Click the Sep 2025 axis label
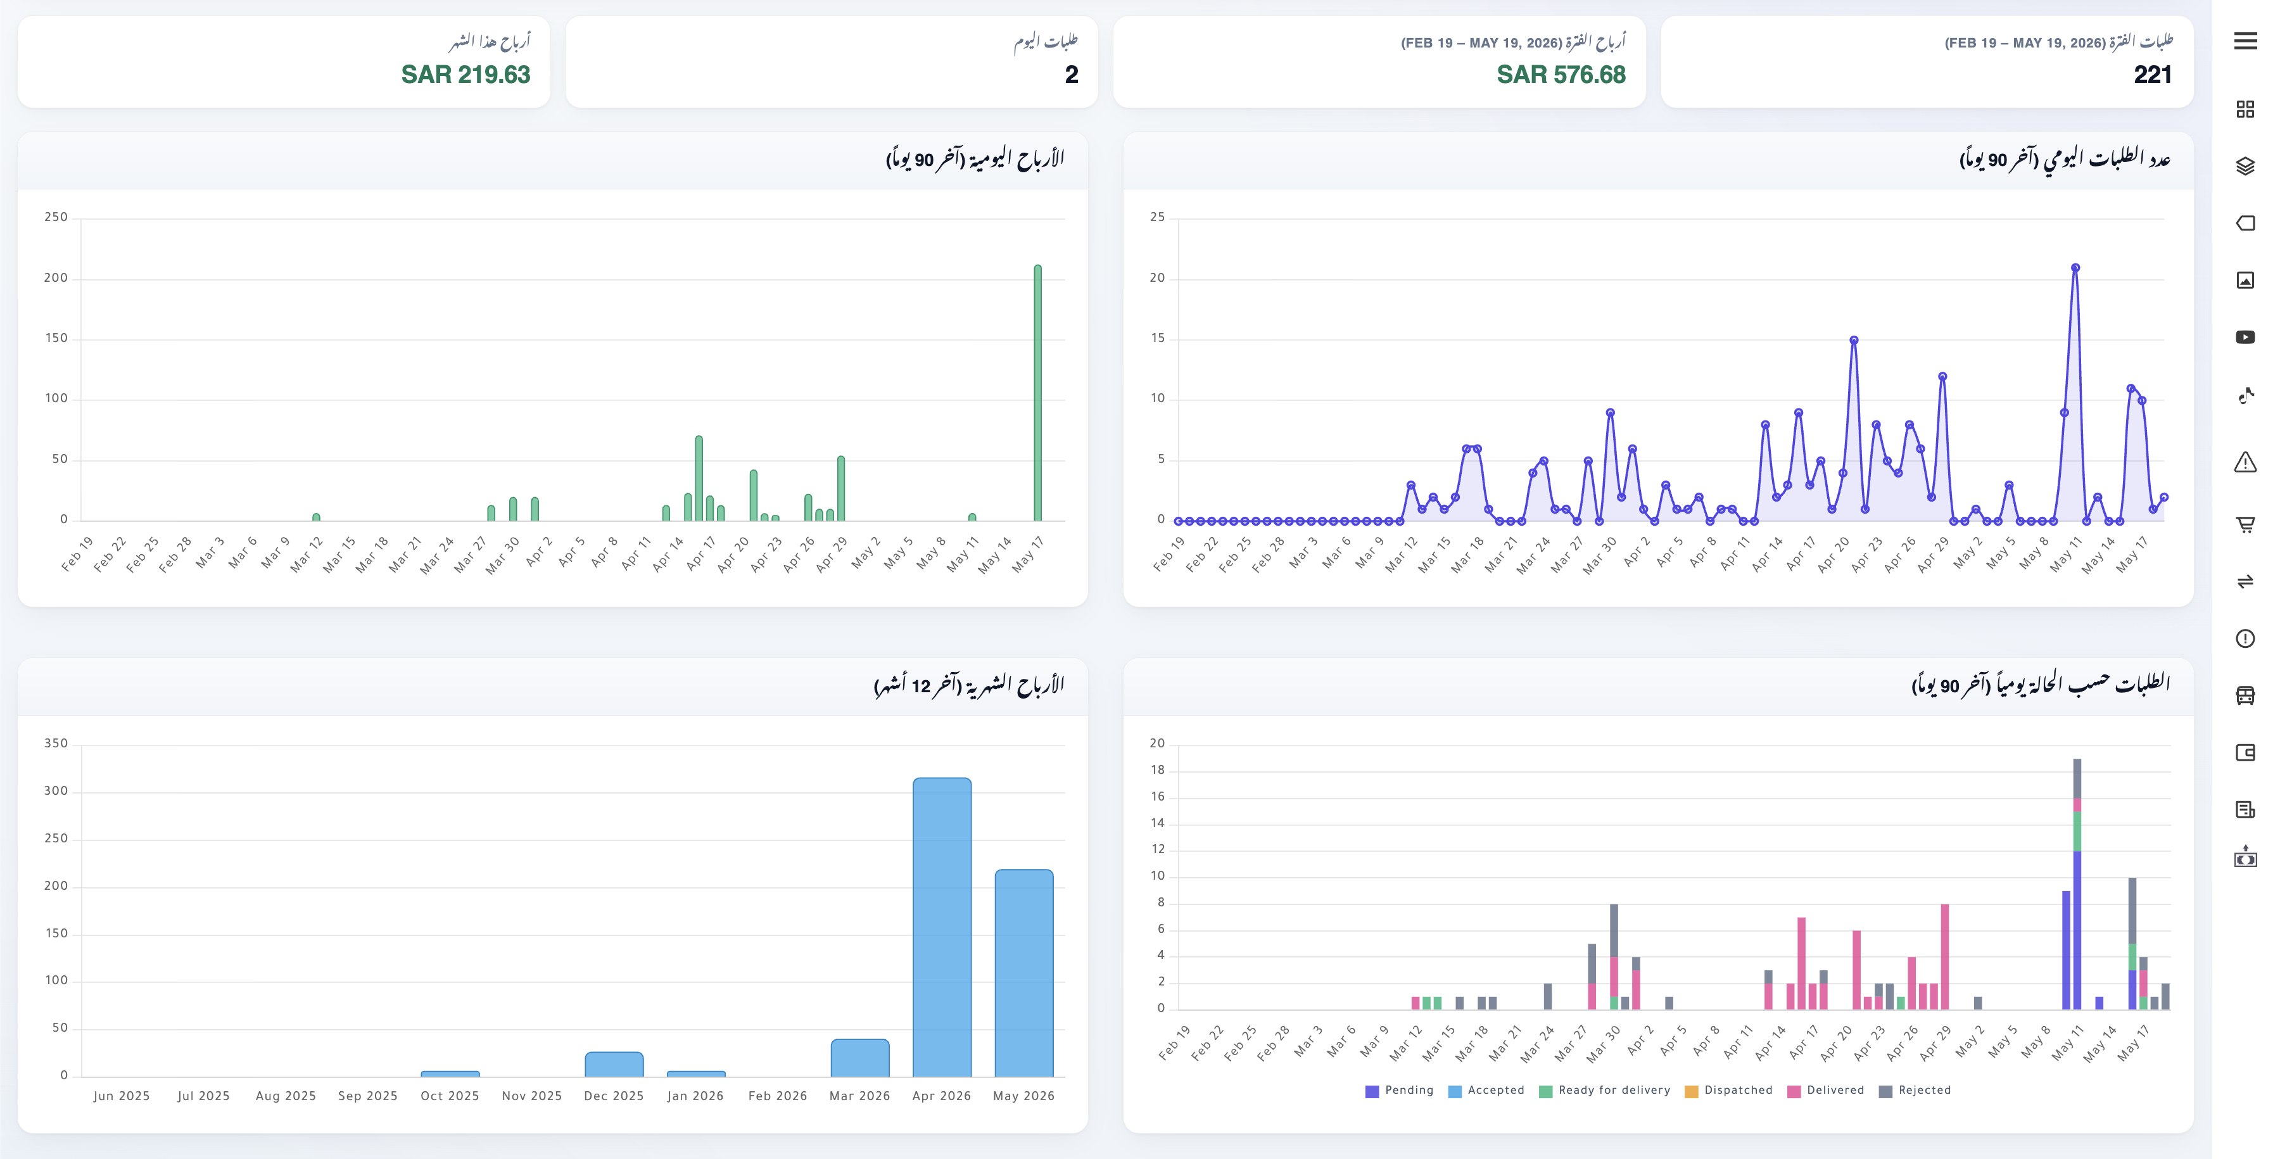Image resolution: width=2280 pixels, height=1159 pixels. click(x=367, y=1096)
